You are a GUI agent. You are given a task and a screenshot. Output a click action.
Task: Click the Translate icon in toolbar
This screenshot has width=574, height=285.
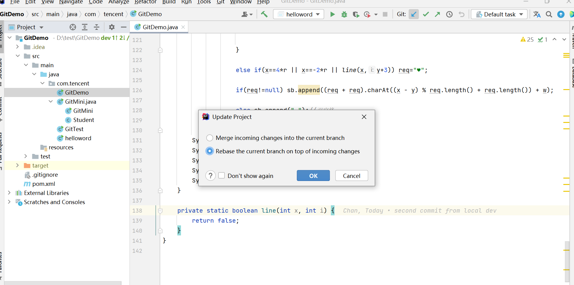tap(537, 14)
